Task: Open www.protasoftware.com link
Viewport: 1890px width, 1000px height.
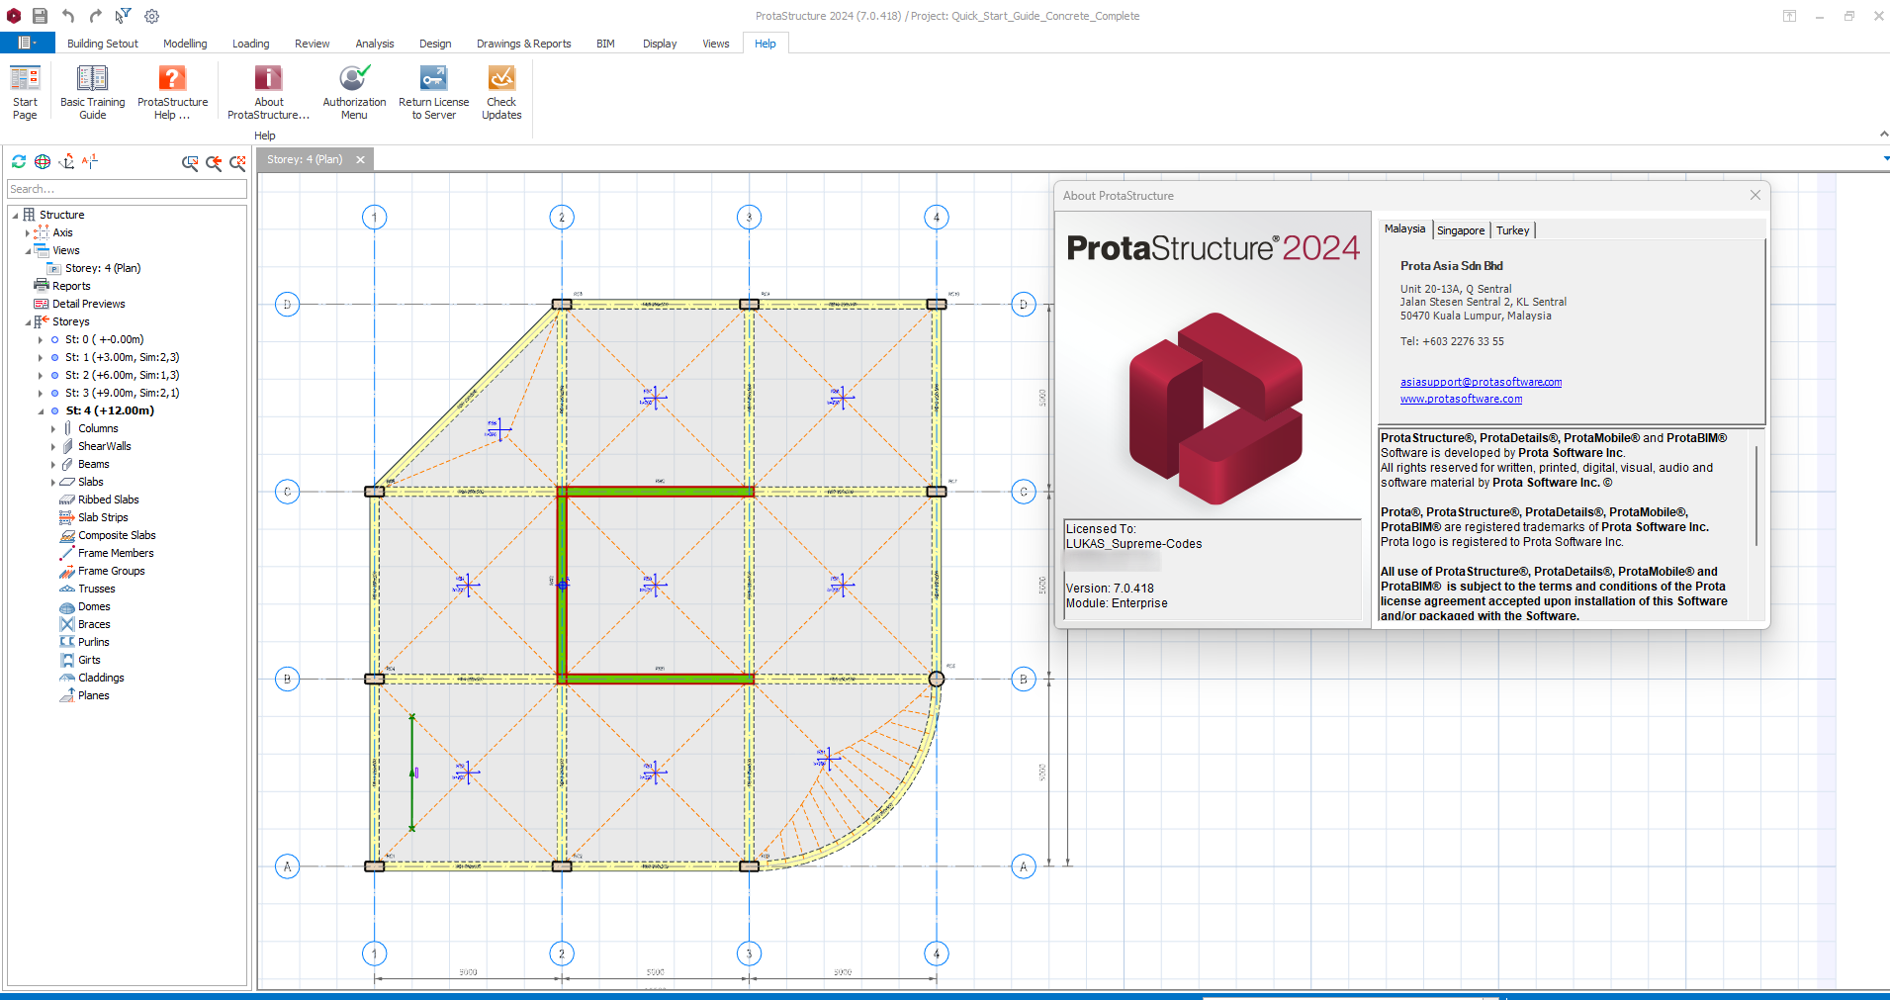Action: point(1461,399)
